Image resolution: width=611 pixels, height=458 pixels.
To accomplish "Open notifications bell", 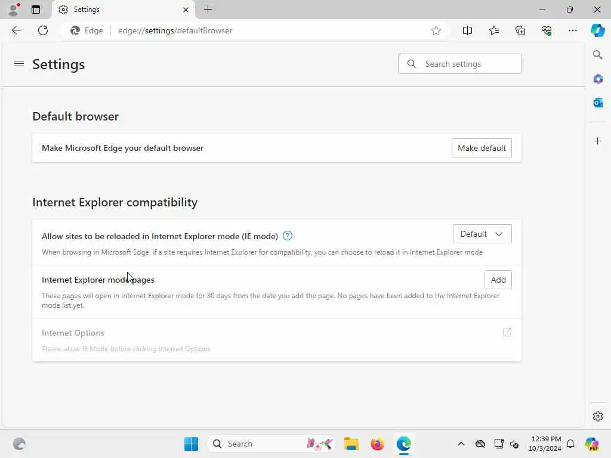I will (x=570, y=444).
